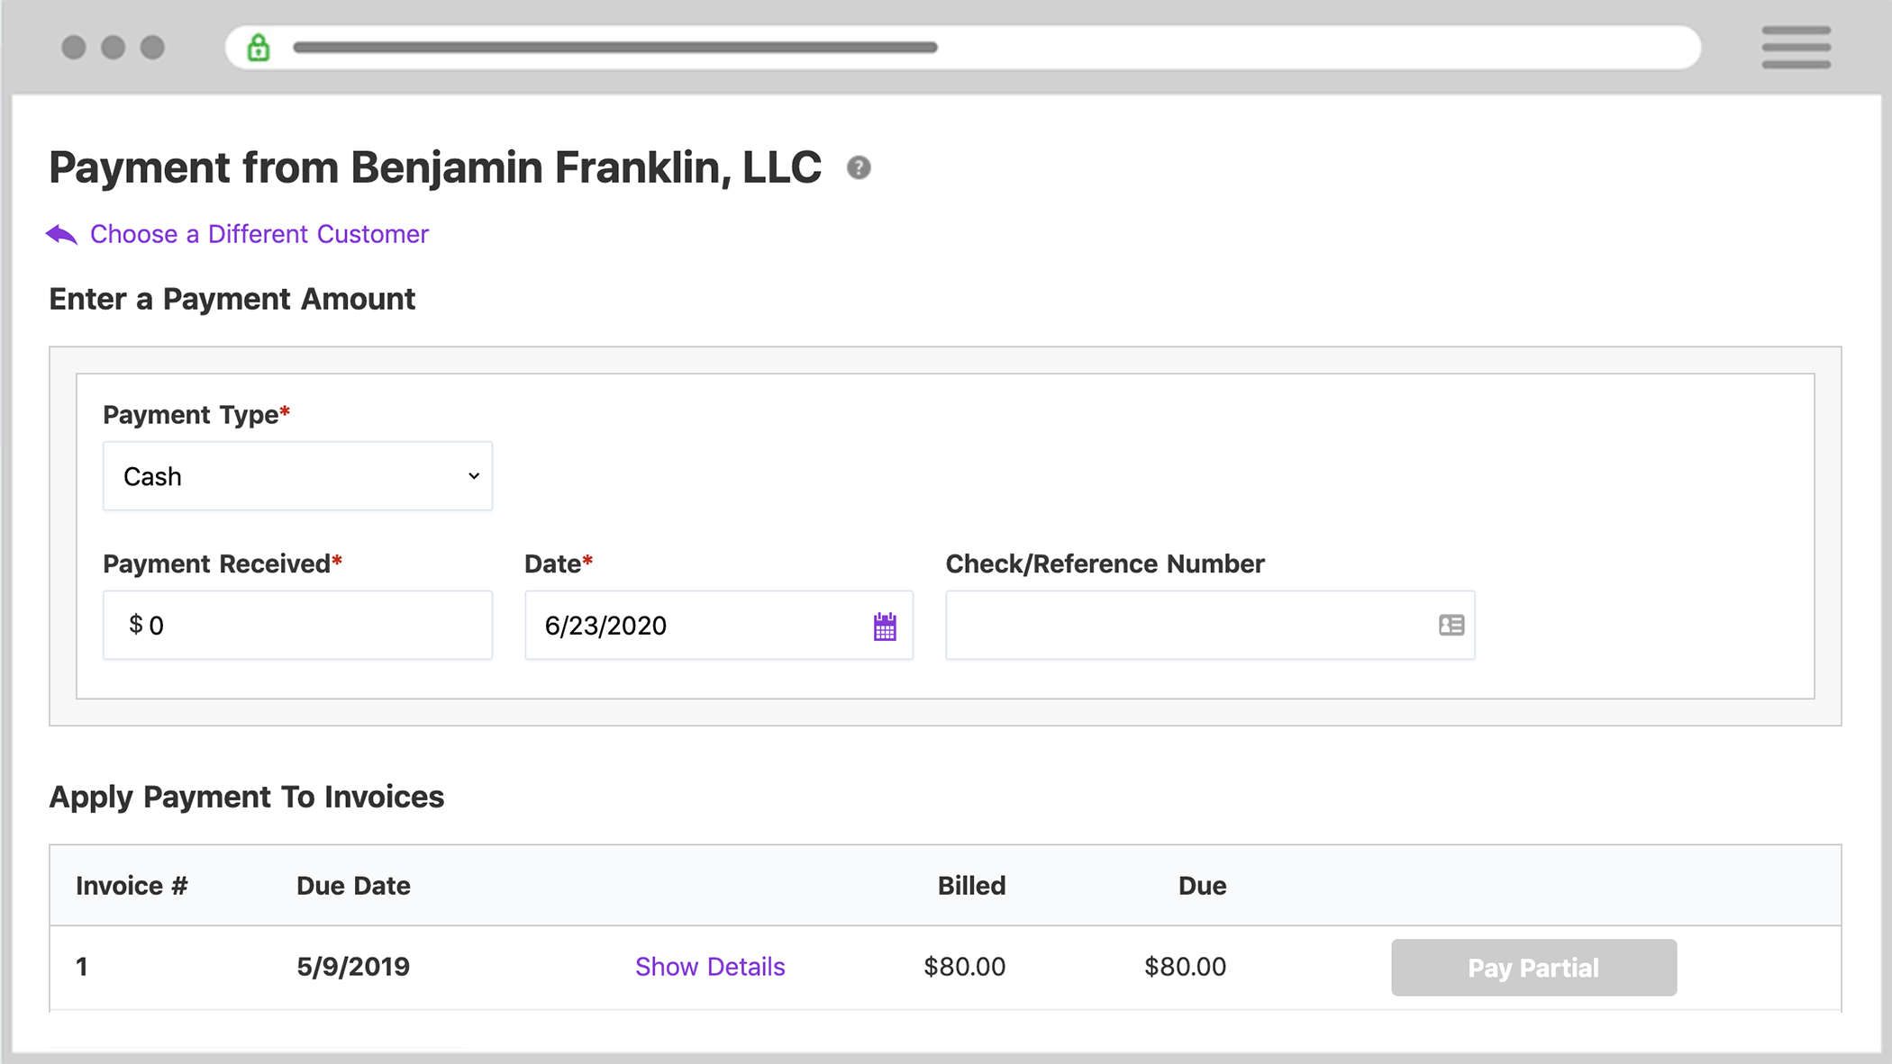
Task: Expand invoice 1 by clicking Show Details
Action: pos(710,965)
